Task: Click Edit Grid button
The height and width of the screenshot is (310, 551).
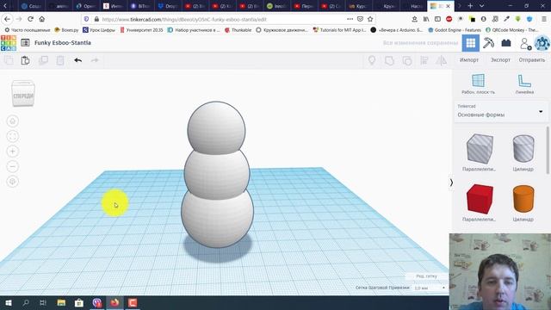Action: 426,276
